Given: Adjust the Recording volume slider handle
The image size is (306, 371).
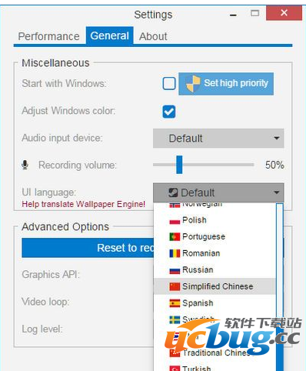Looking at the screenshot, I should coord(179,165).
